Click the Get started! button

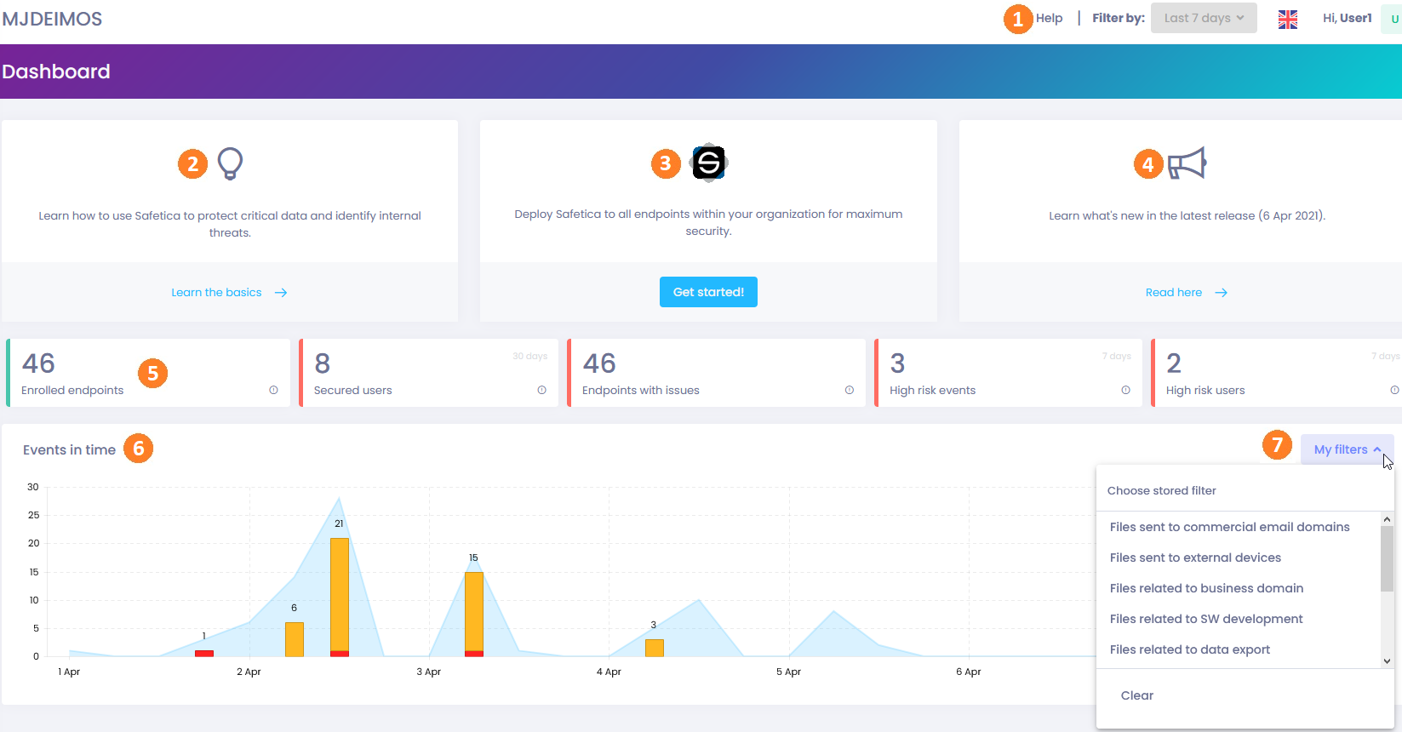point(708,292)
